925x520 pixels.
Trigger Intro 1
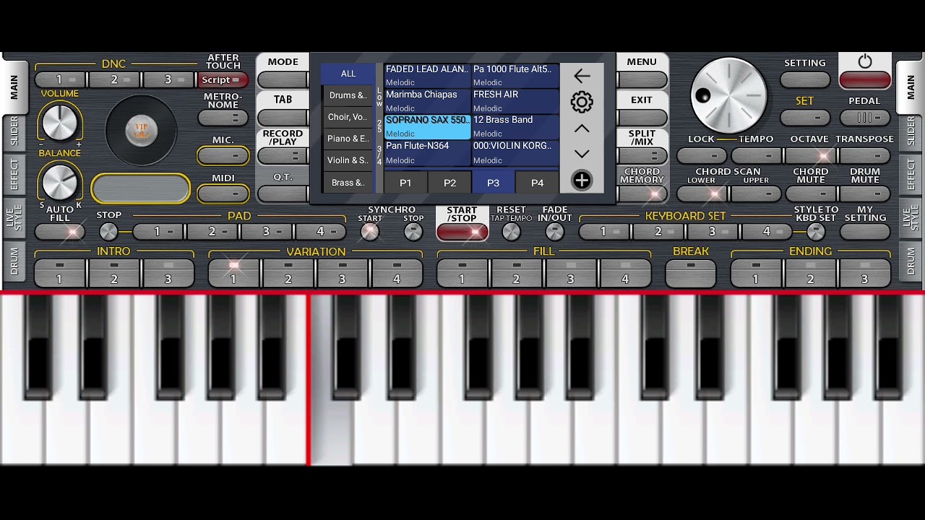[59, 274]
